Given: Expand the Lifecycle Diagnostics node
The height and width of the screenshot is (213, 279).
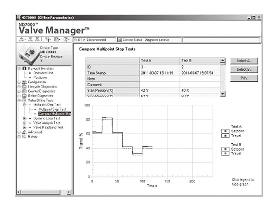Looking at the screenshot, I should (x=19, y=87).
